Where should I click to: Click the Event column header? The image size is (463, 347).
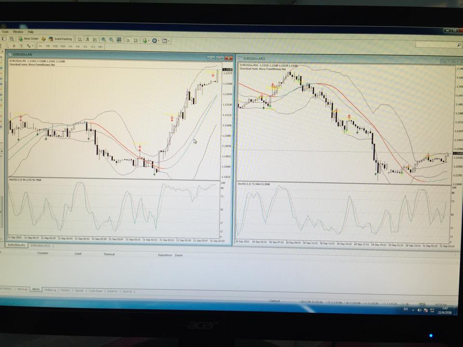tap(178, 255)
